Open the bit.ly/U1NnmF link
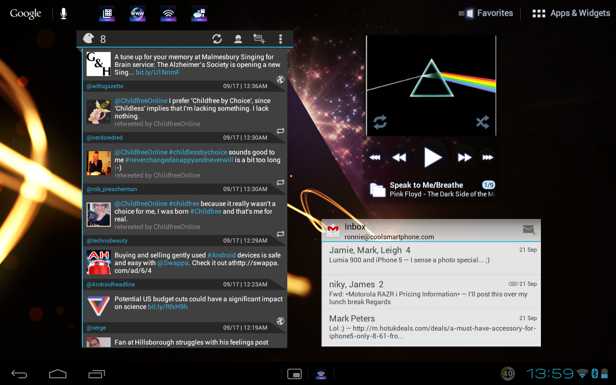616x385 pixels. point(157,72)
